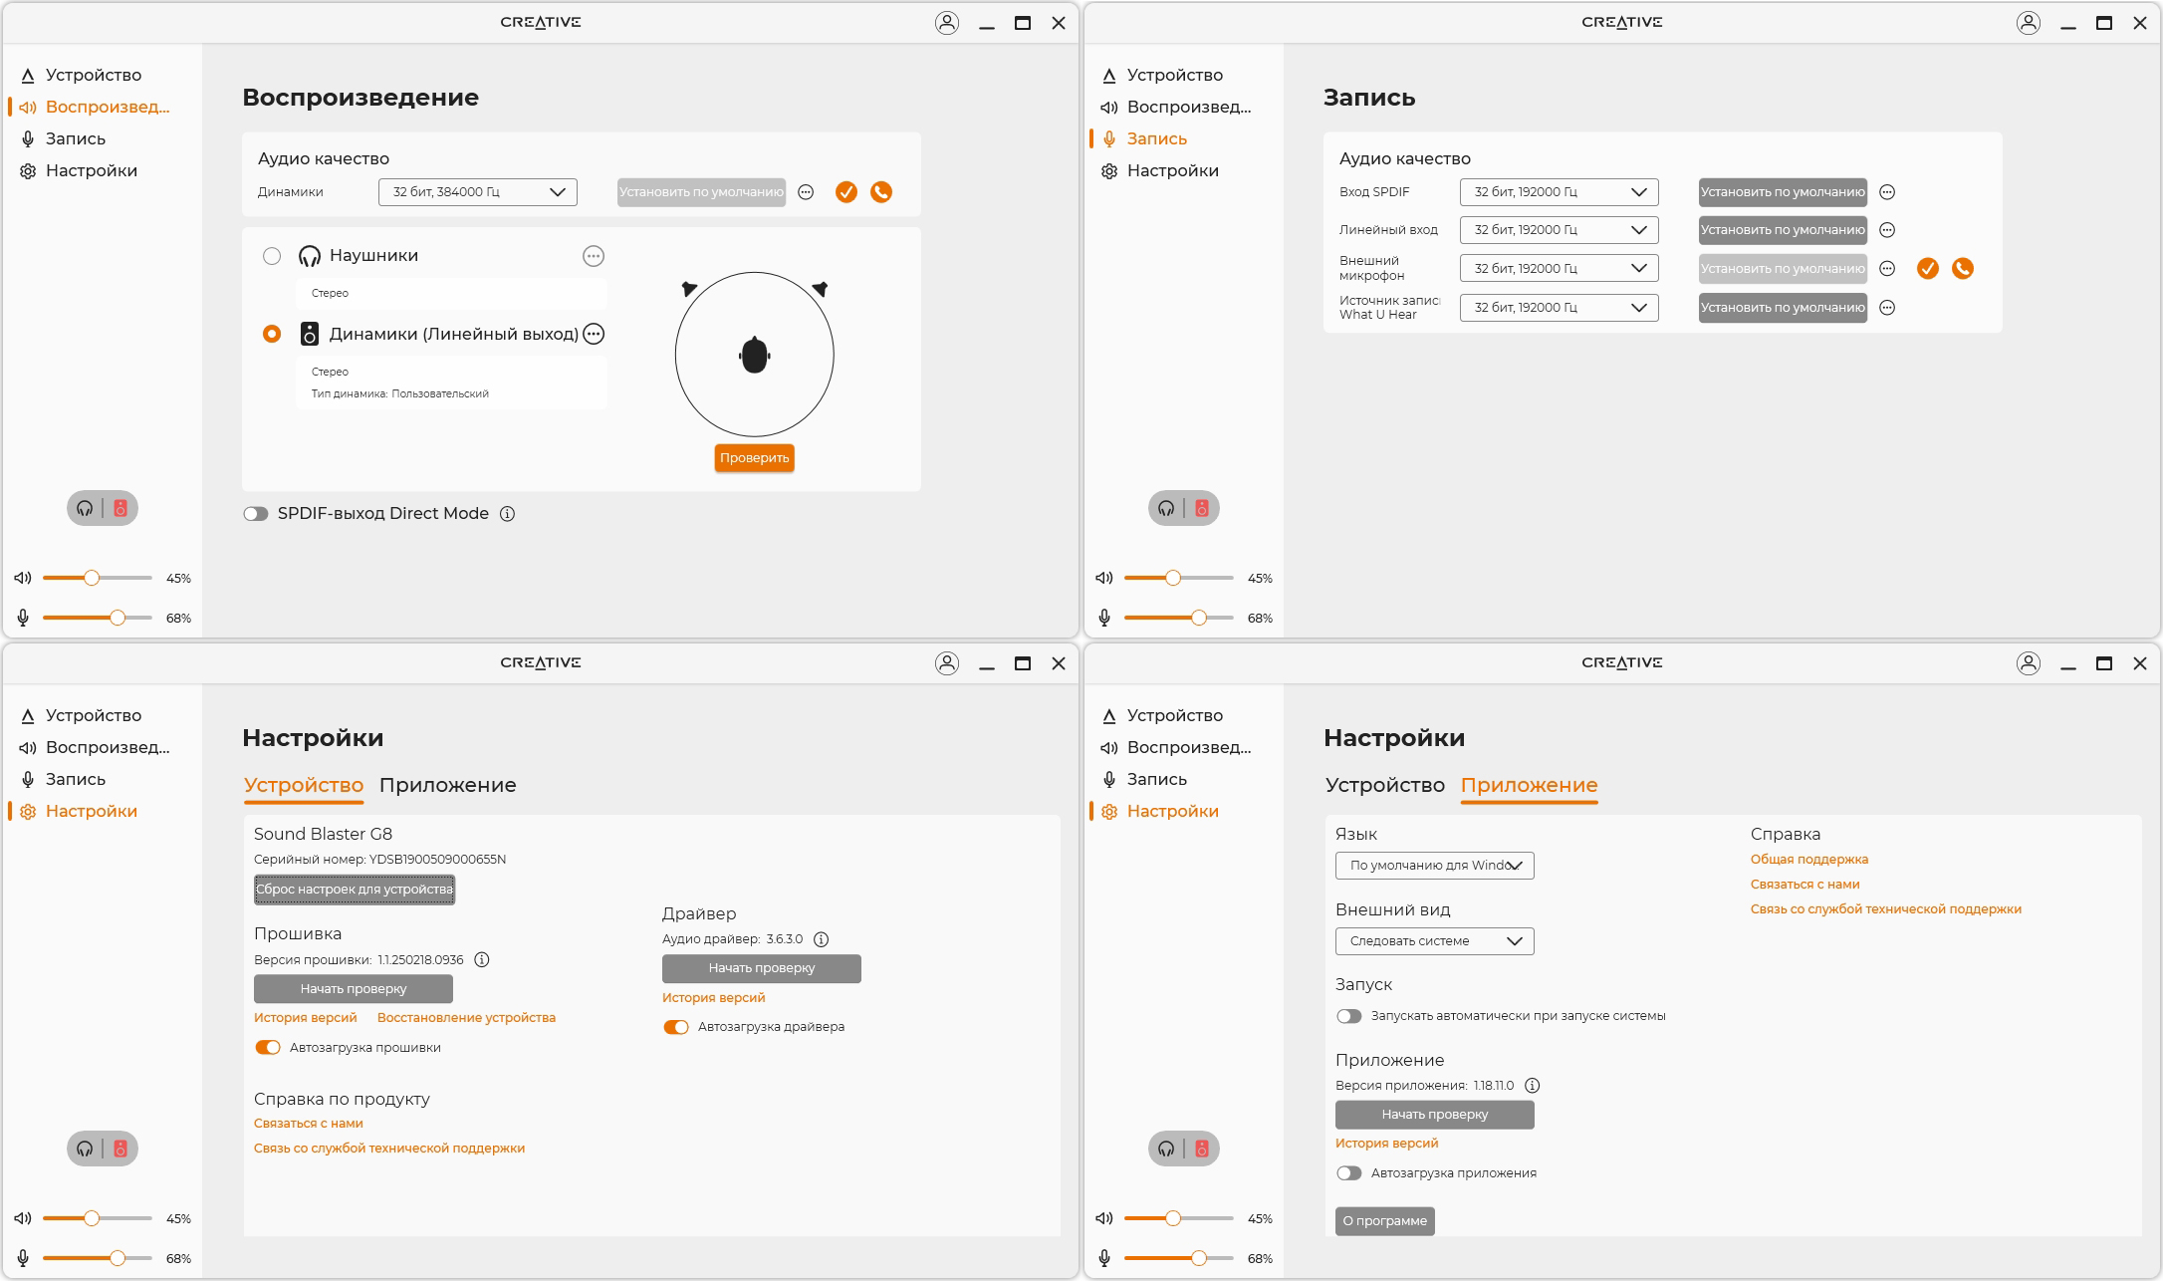Viewport: 2163px width, 1281px height.
Task: Click the О программе button
Action: [1384, 1221]
